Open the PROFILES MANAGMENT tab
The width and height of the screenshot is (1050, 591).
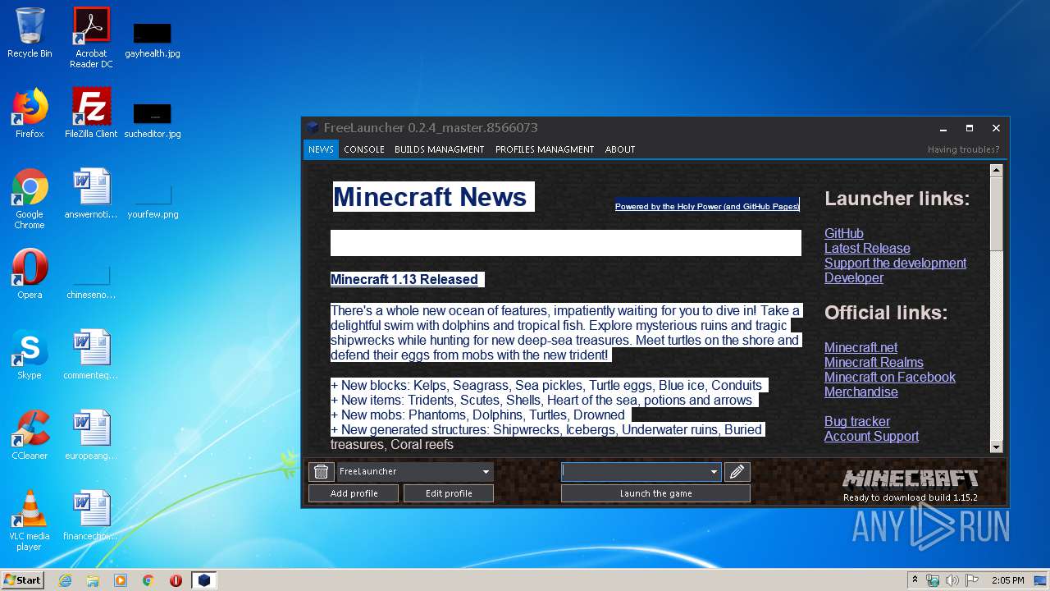(545, 149)
